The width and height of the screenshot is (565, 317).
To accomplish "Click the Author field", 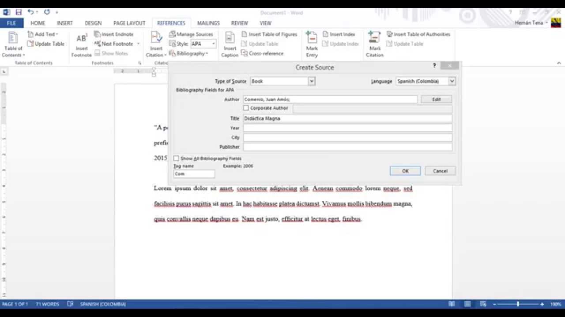I will (330, 100).
